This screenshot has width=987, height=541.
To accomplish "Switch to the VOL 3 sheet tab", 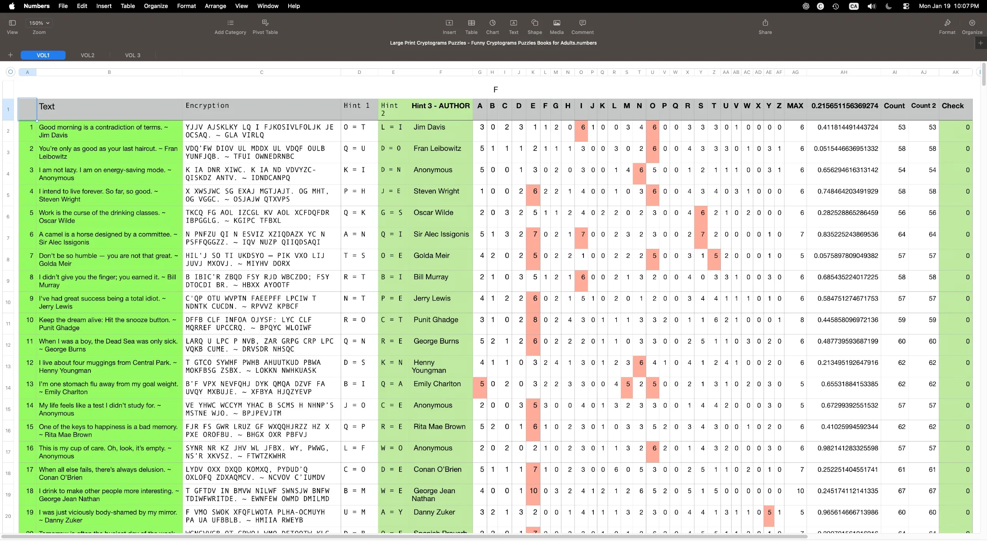I will tap(133, 55).
